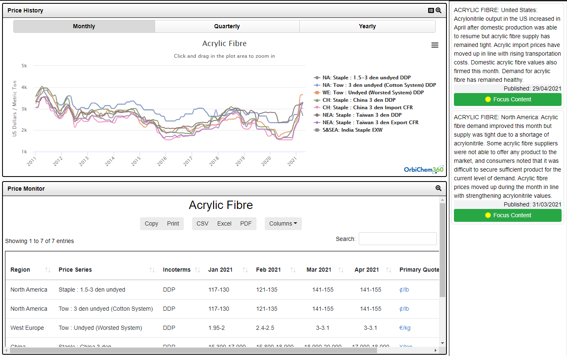Sort by Mar 2021 column arrows
The height and width of the screenshot is (356, 567).
(x=341, y=270)
